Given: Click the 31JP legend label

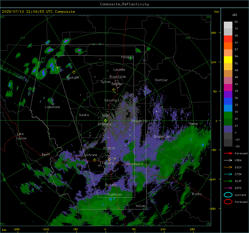Looking at the screenshot, I should click(x=238, y=181).
